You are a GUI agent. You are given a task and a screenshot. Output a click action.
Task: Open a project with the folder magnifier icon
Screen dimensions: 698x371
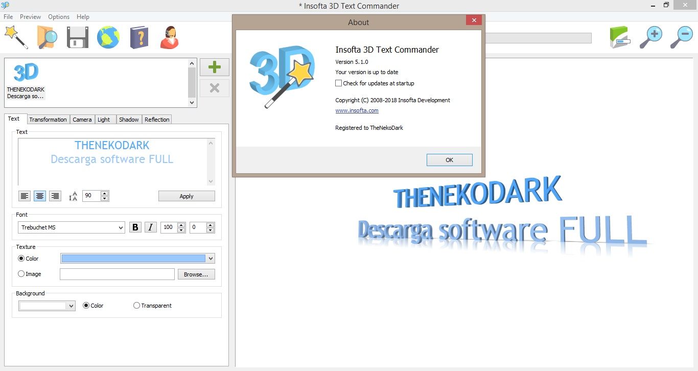pyautogui.click(x=47, y=37)
